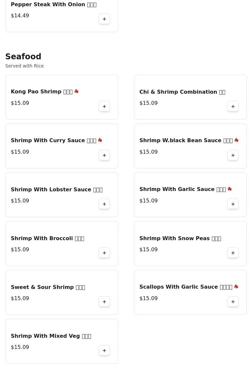Open Kong Pao Shrimp item title
252x382 pixels.
[x=42, y=92]
